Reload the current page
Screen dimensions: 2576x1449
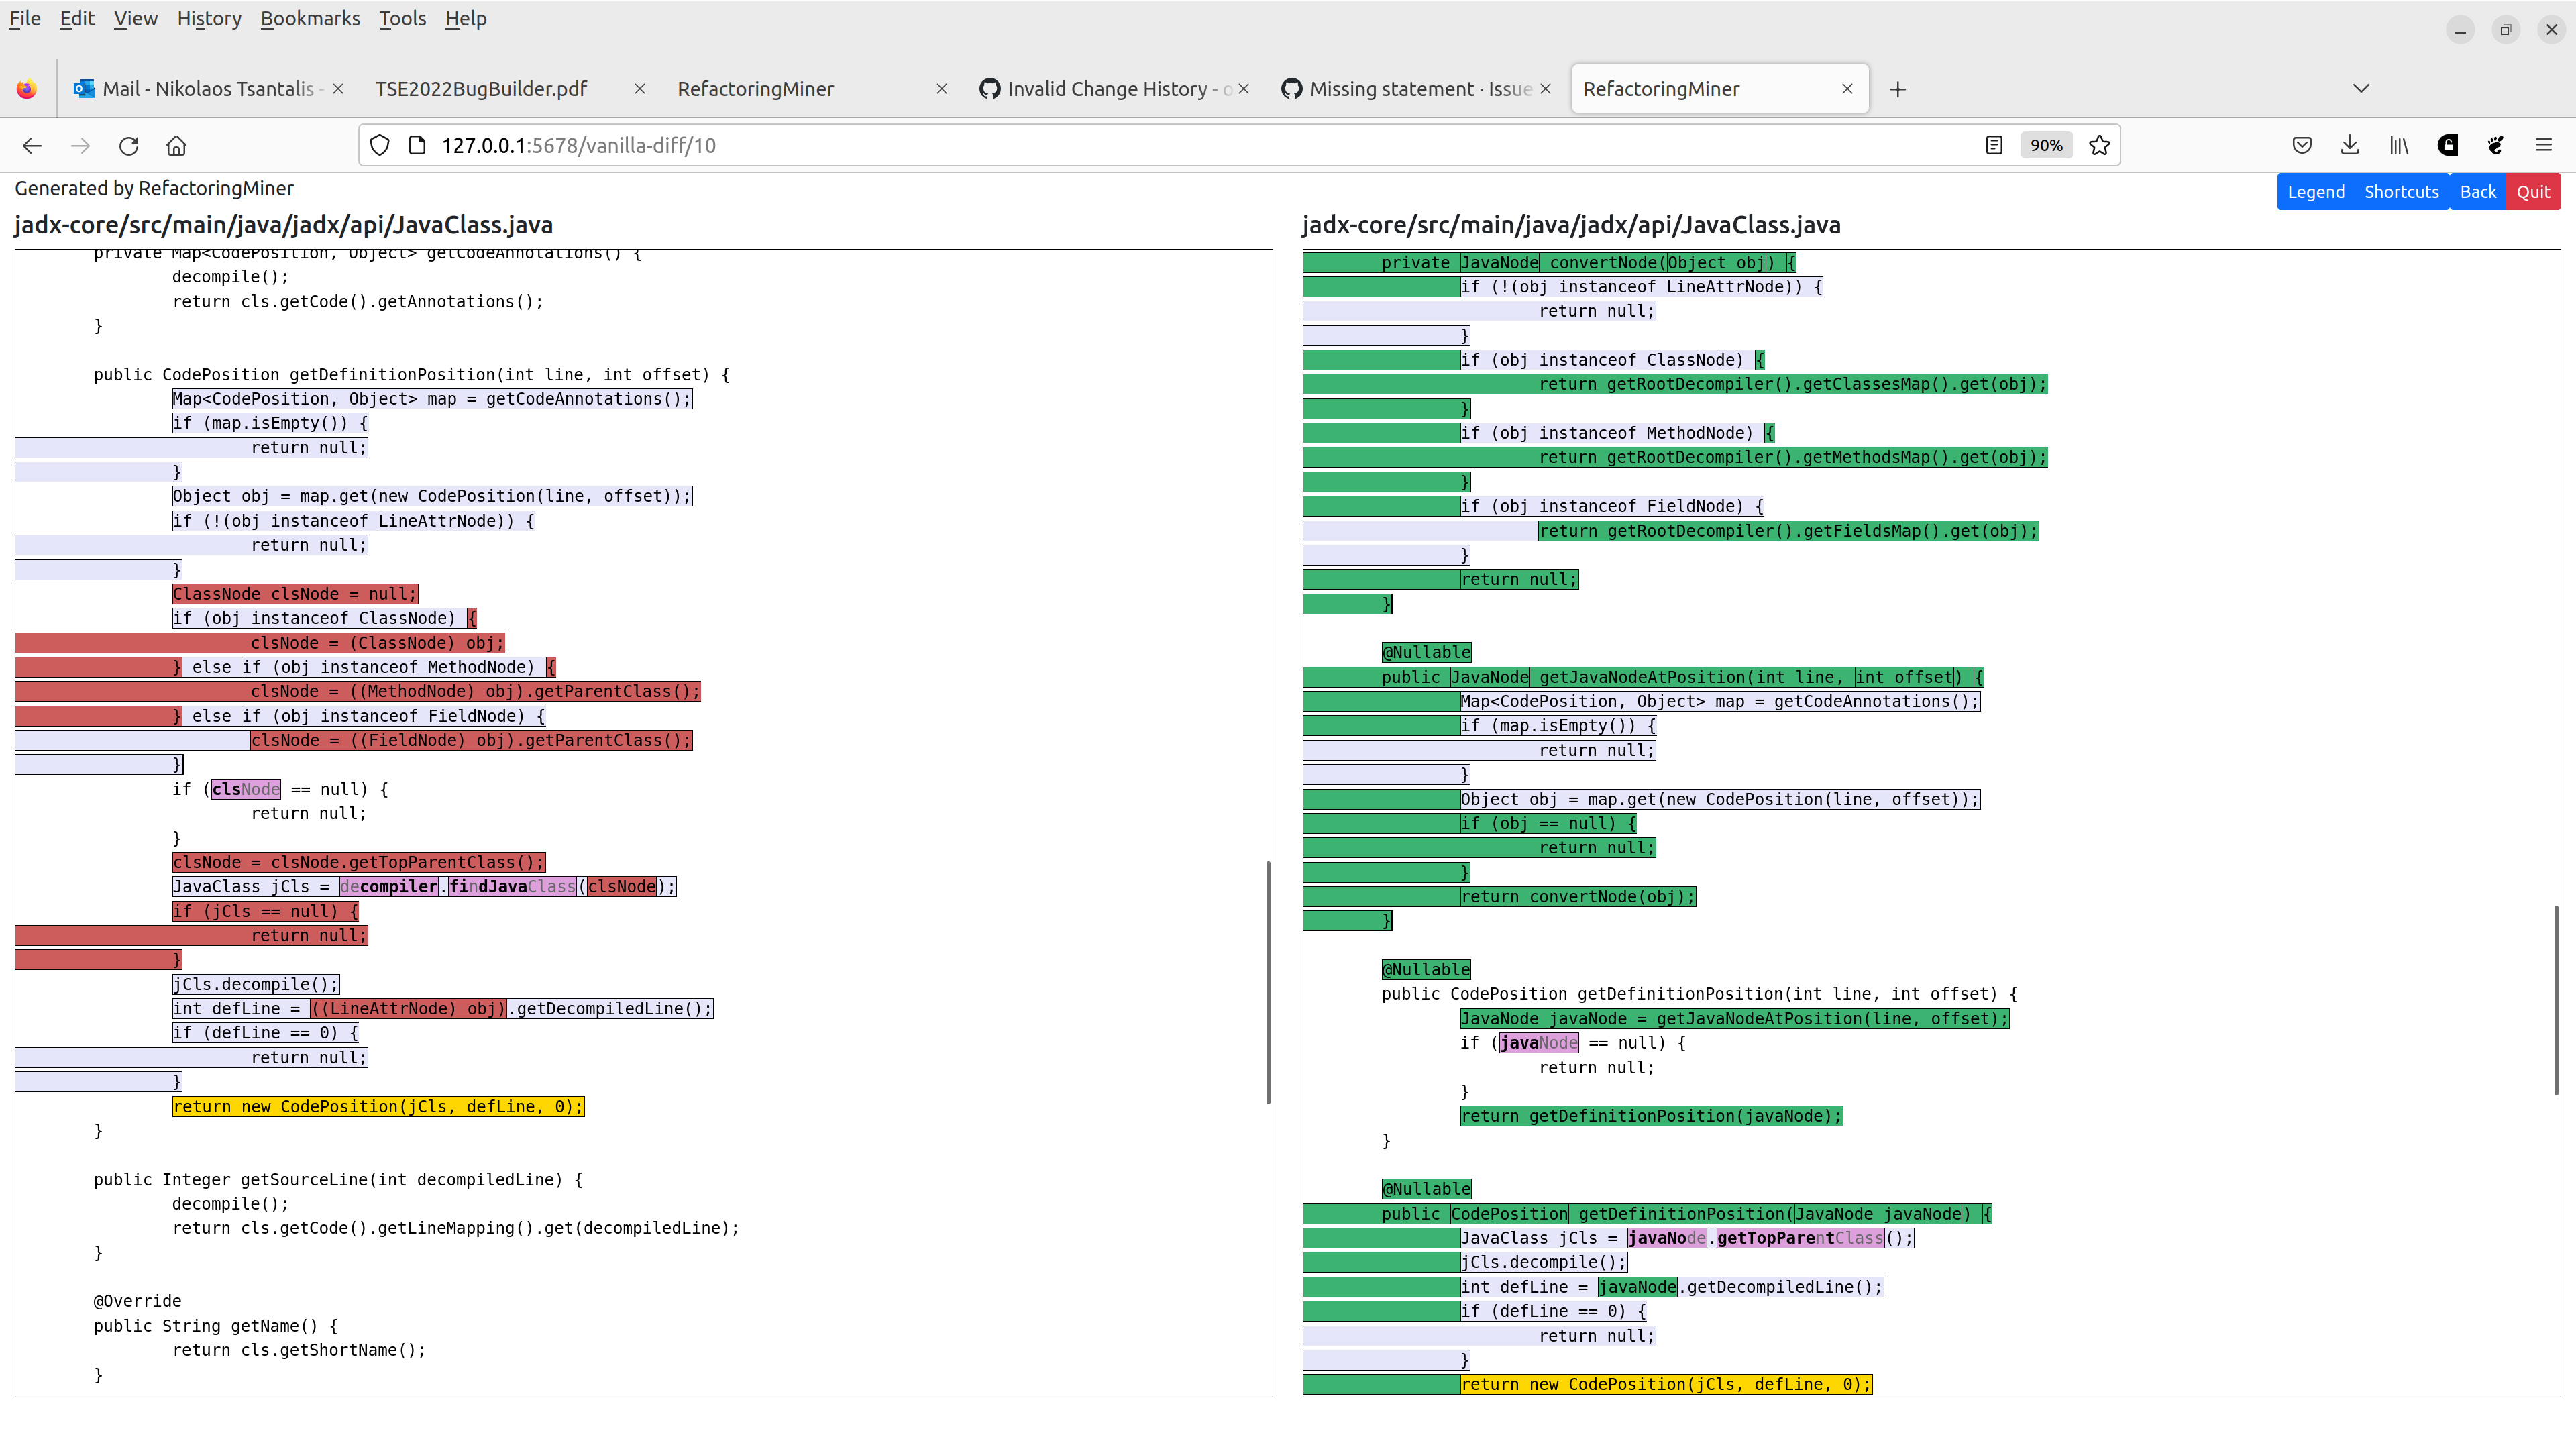(129, 145)
